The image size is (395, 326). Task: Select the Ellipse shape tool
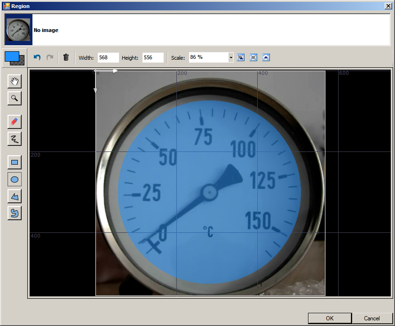tap(15, 179)
